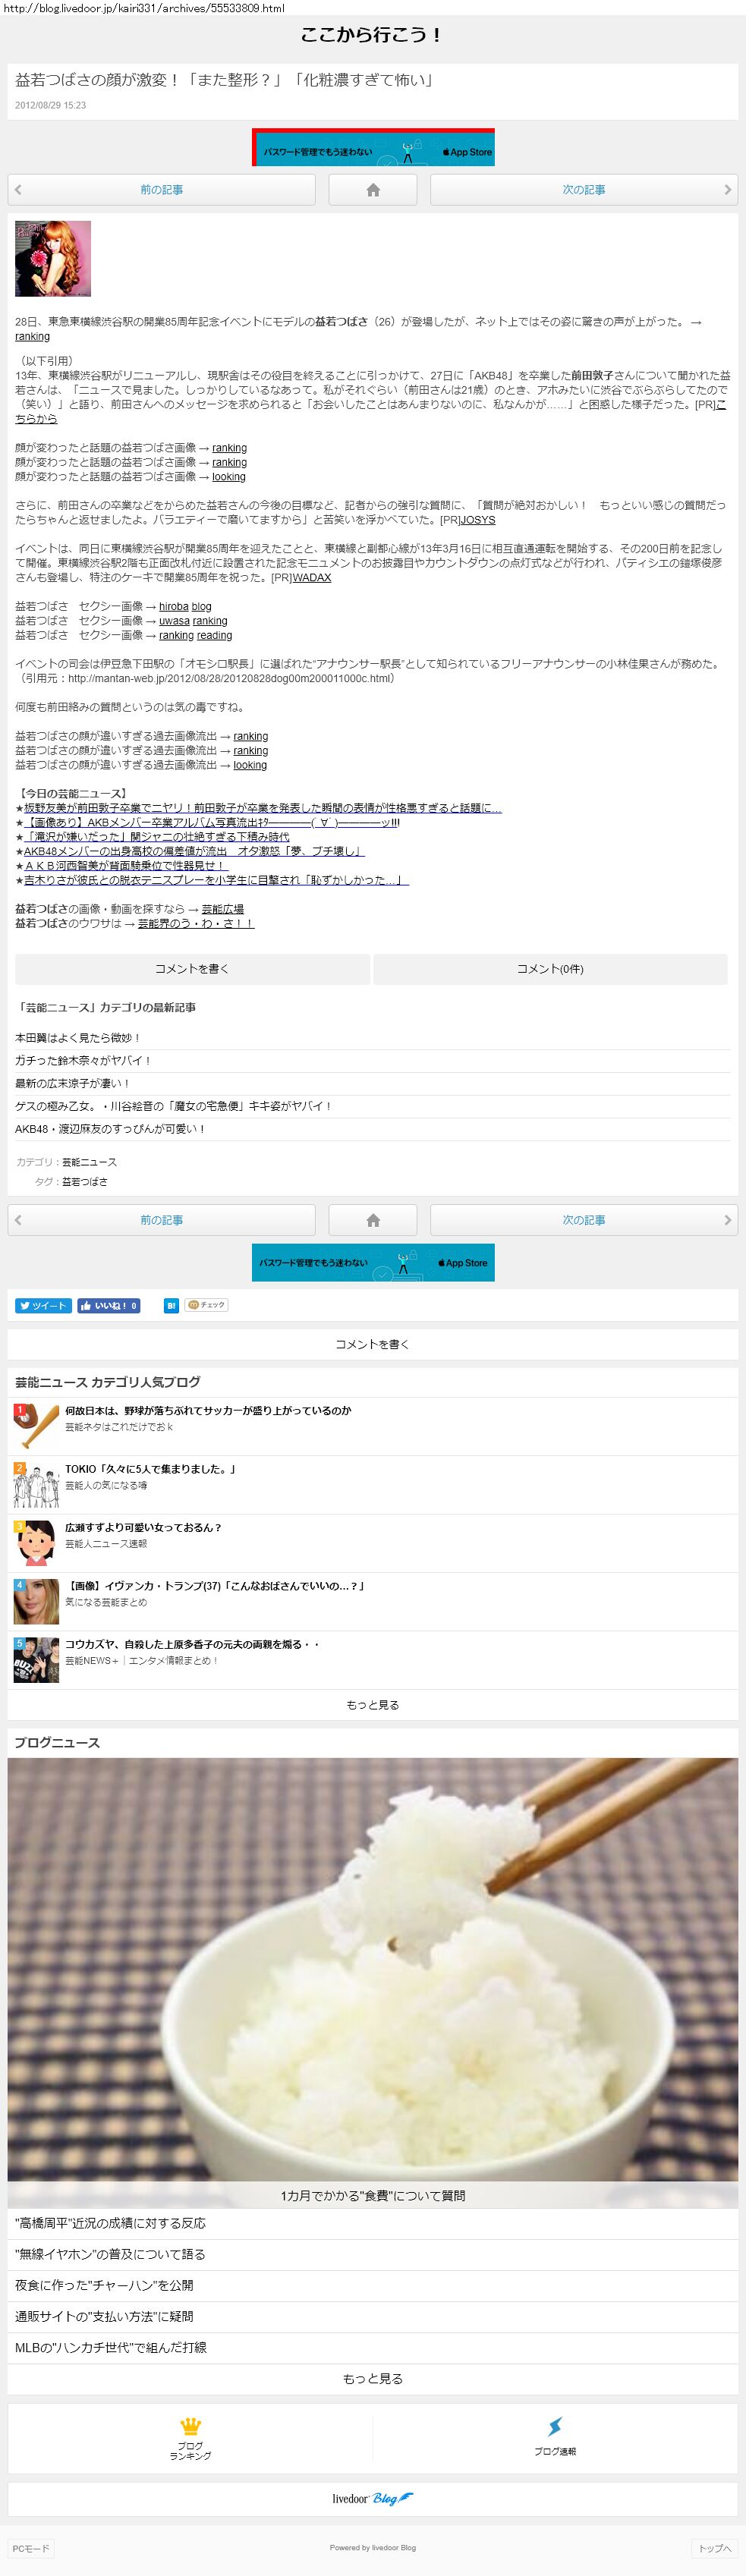Expand もっと見る under blog news list

[372, 2379]
